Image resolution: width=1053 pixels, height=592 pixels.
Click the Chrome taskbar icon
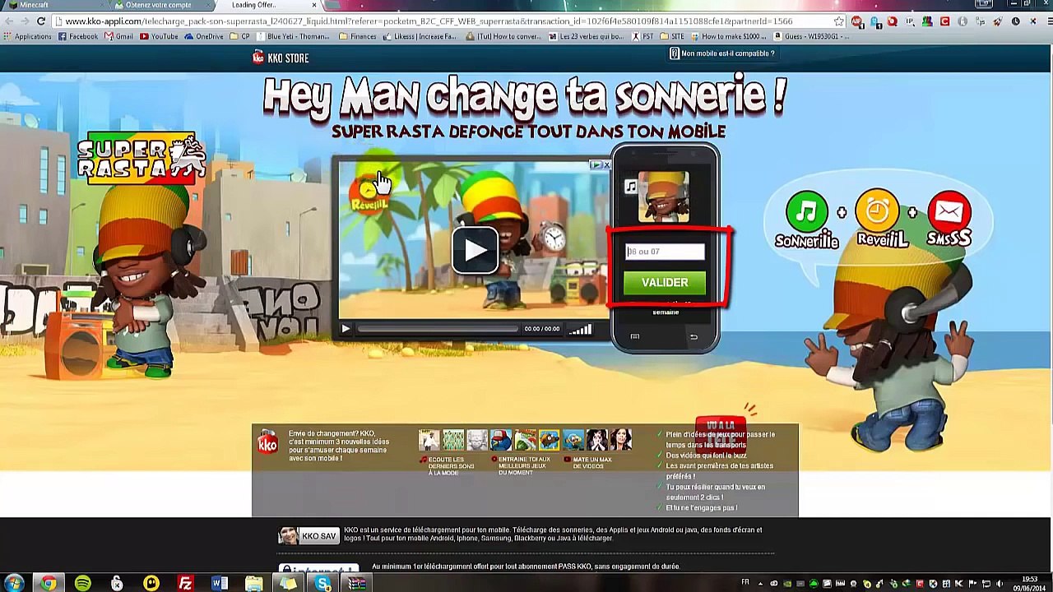point(49,583)
